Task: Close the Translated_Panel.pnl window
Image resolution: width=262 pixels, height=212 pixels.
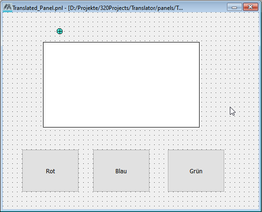Action: click(x=251, y=7)
